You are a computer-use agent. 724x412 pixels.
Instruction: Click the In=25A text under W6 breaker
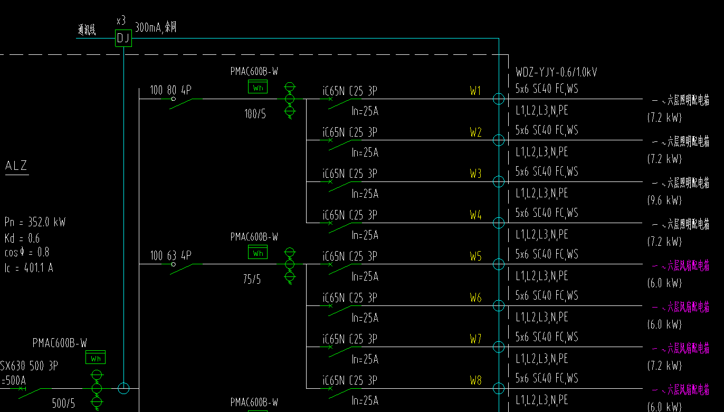365,318
